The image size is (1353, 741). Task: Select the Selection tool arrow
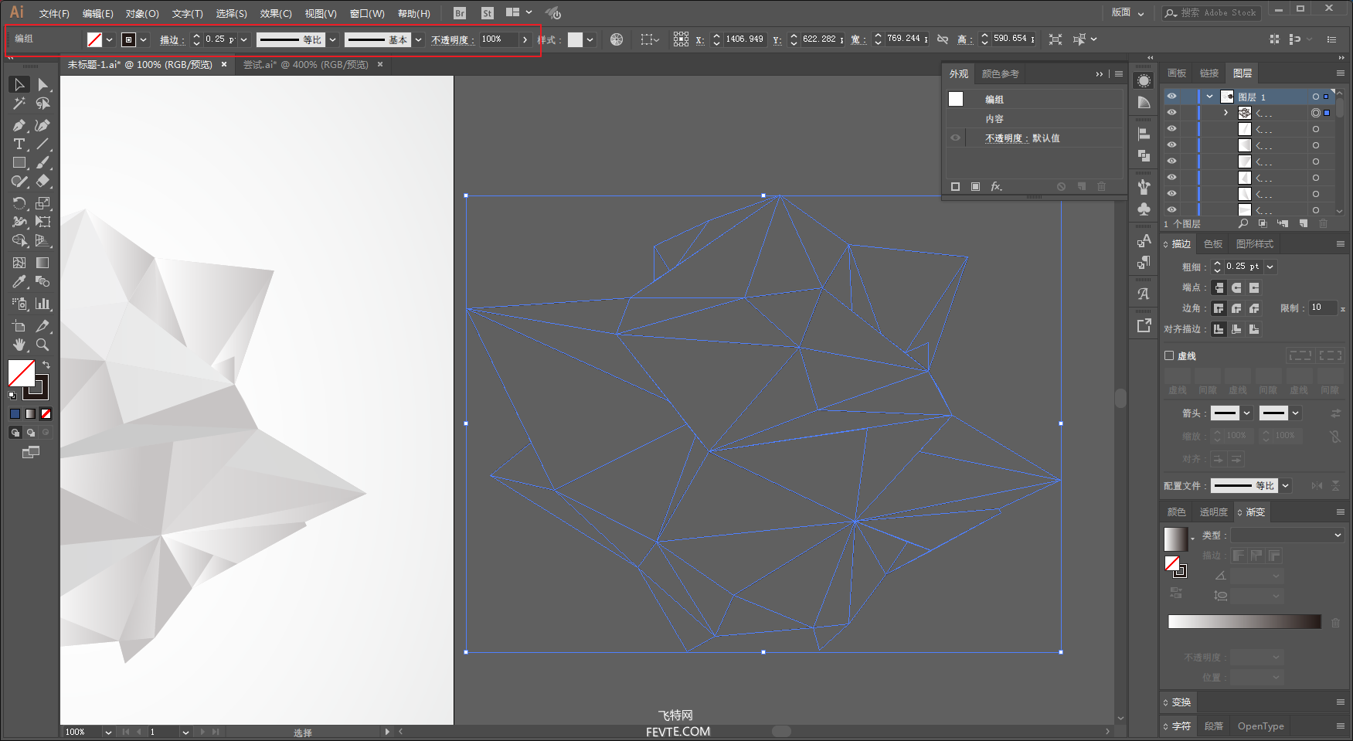[19, 84]
